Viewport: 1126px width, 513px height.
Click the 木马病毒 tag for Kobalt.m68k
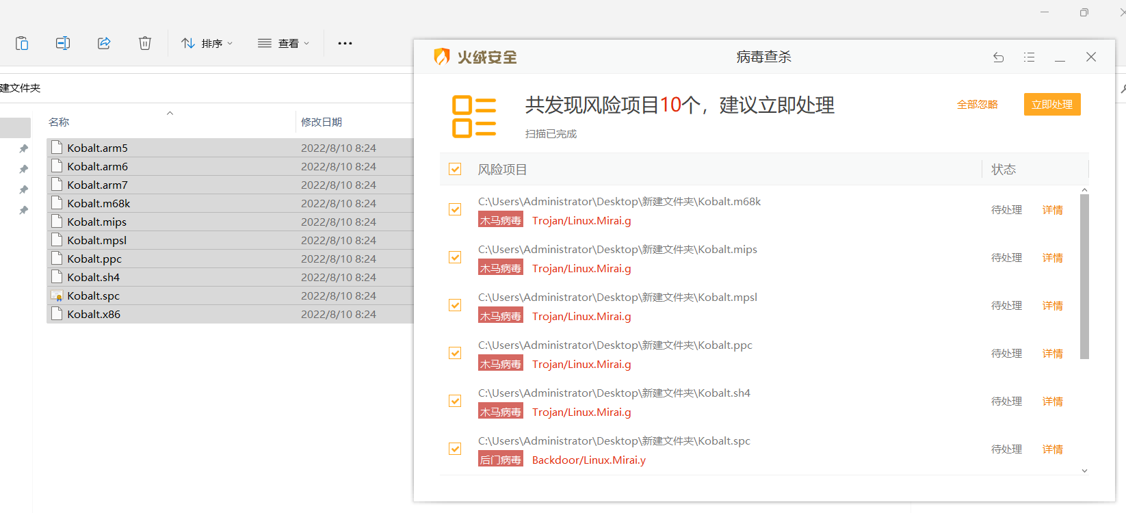point(501,220)
